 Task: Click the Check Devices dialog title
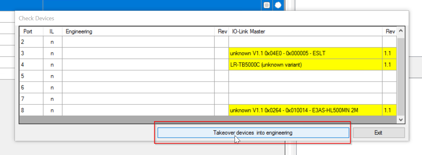click(x=36, y=18)
